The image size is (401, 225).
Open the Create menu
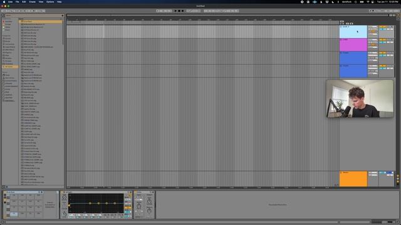pyautogui.click(x=32, y=2)
